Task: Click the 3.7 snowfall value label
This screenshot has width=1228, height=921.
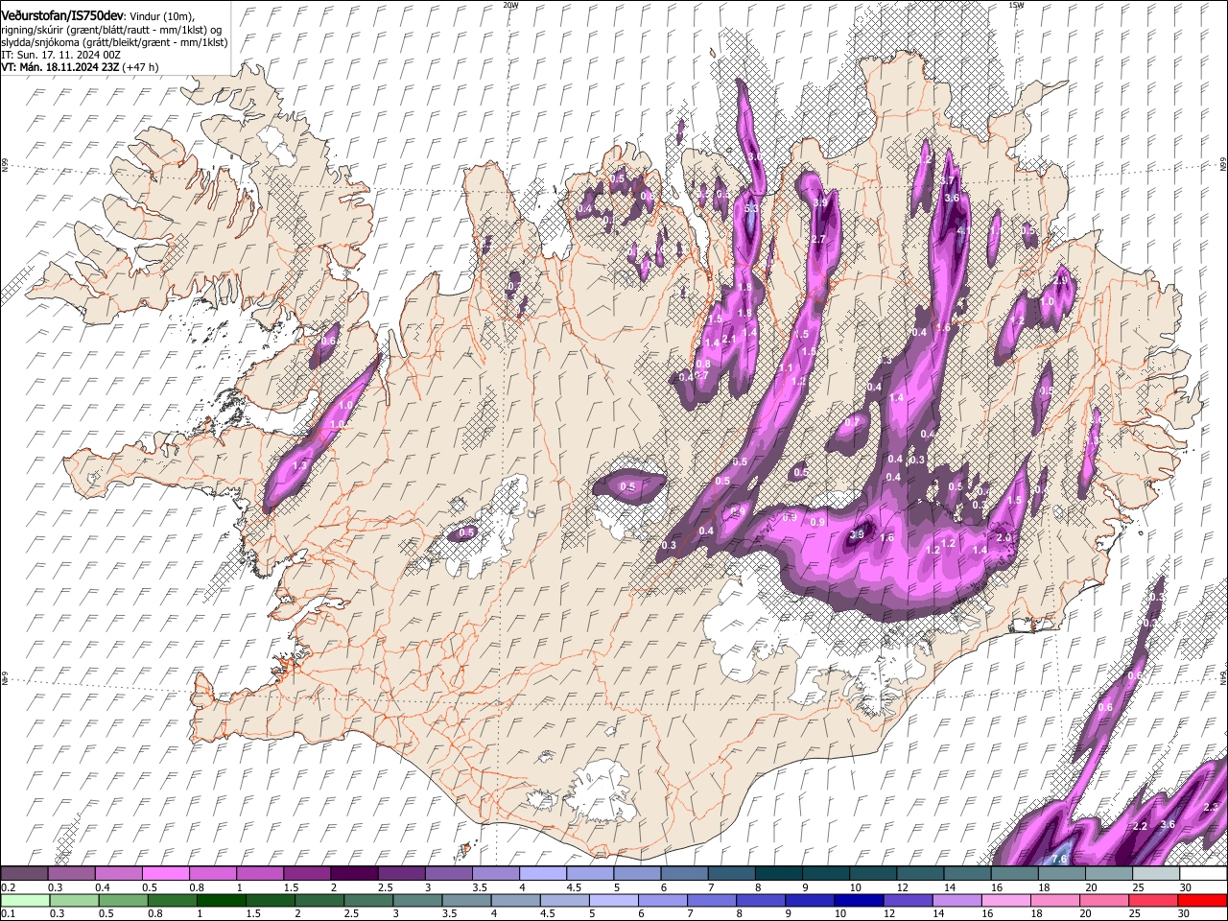Action: point(947,180)
